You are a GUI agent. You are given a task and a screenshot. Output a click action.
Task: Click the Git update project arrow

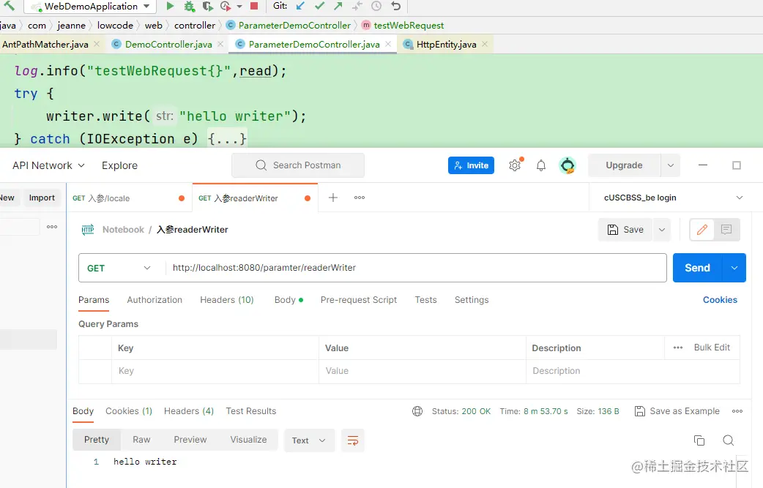pyautogui.click(x=300, y=6)
